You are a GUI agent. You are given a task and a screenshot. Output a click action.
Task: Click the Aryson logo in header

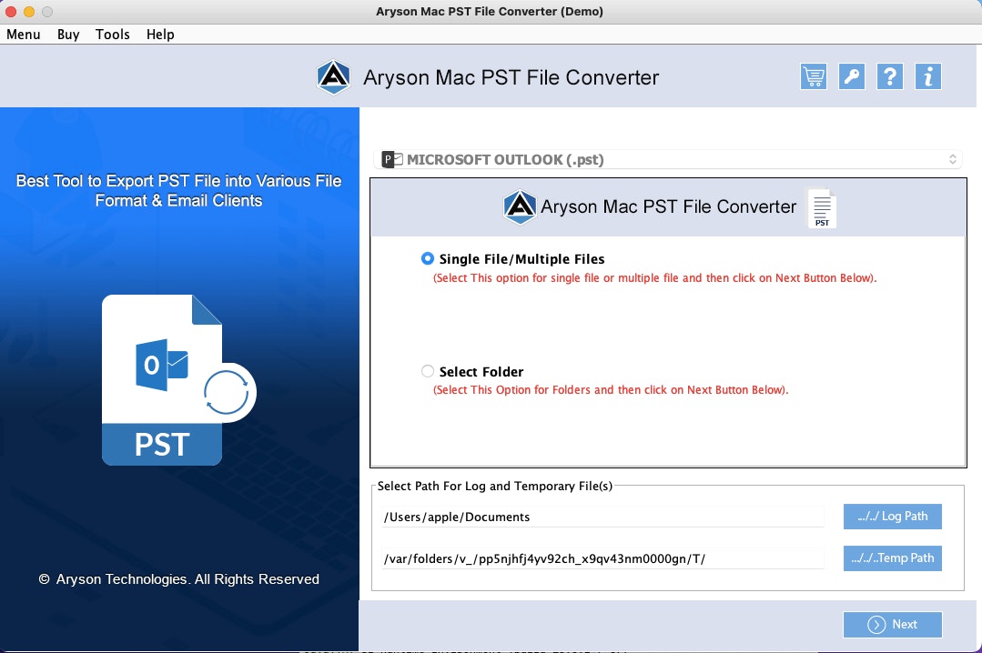click(x=333, y=77)
